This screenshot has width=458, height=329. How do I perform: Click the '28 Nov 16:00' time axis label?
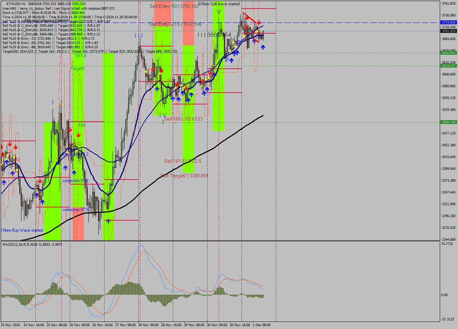click(171, 325)
